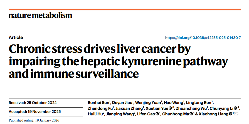
Task: Click author name Wenjing Yuan
Action: click(148, 103)
